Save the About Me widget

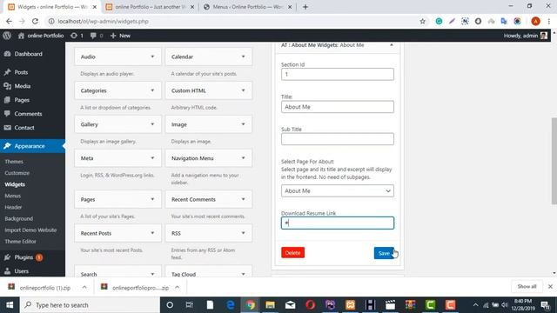coord(384,253)
